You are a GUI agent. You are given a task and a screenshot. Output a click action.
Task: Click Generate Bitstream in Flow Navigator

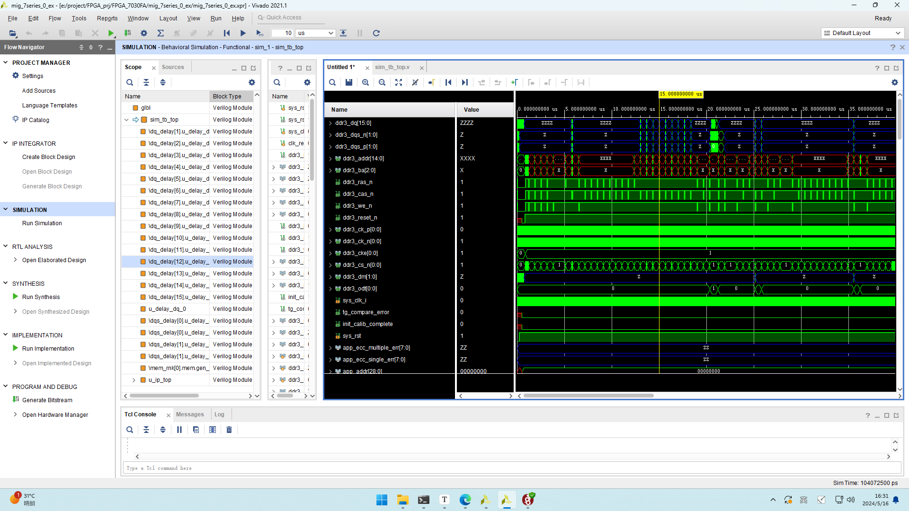pos(47,400)
